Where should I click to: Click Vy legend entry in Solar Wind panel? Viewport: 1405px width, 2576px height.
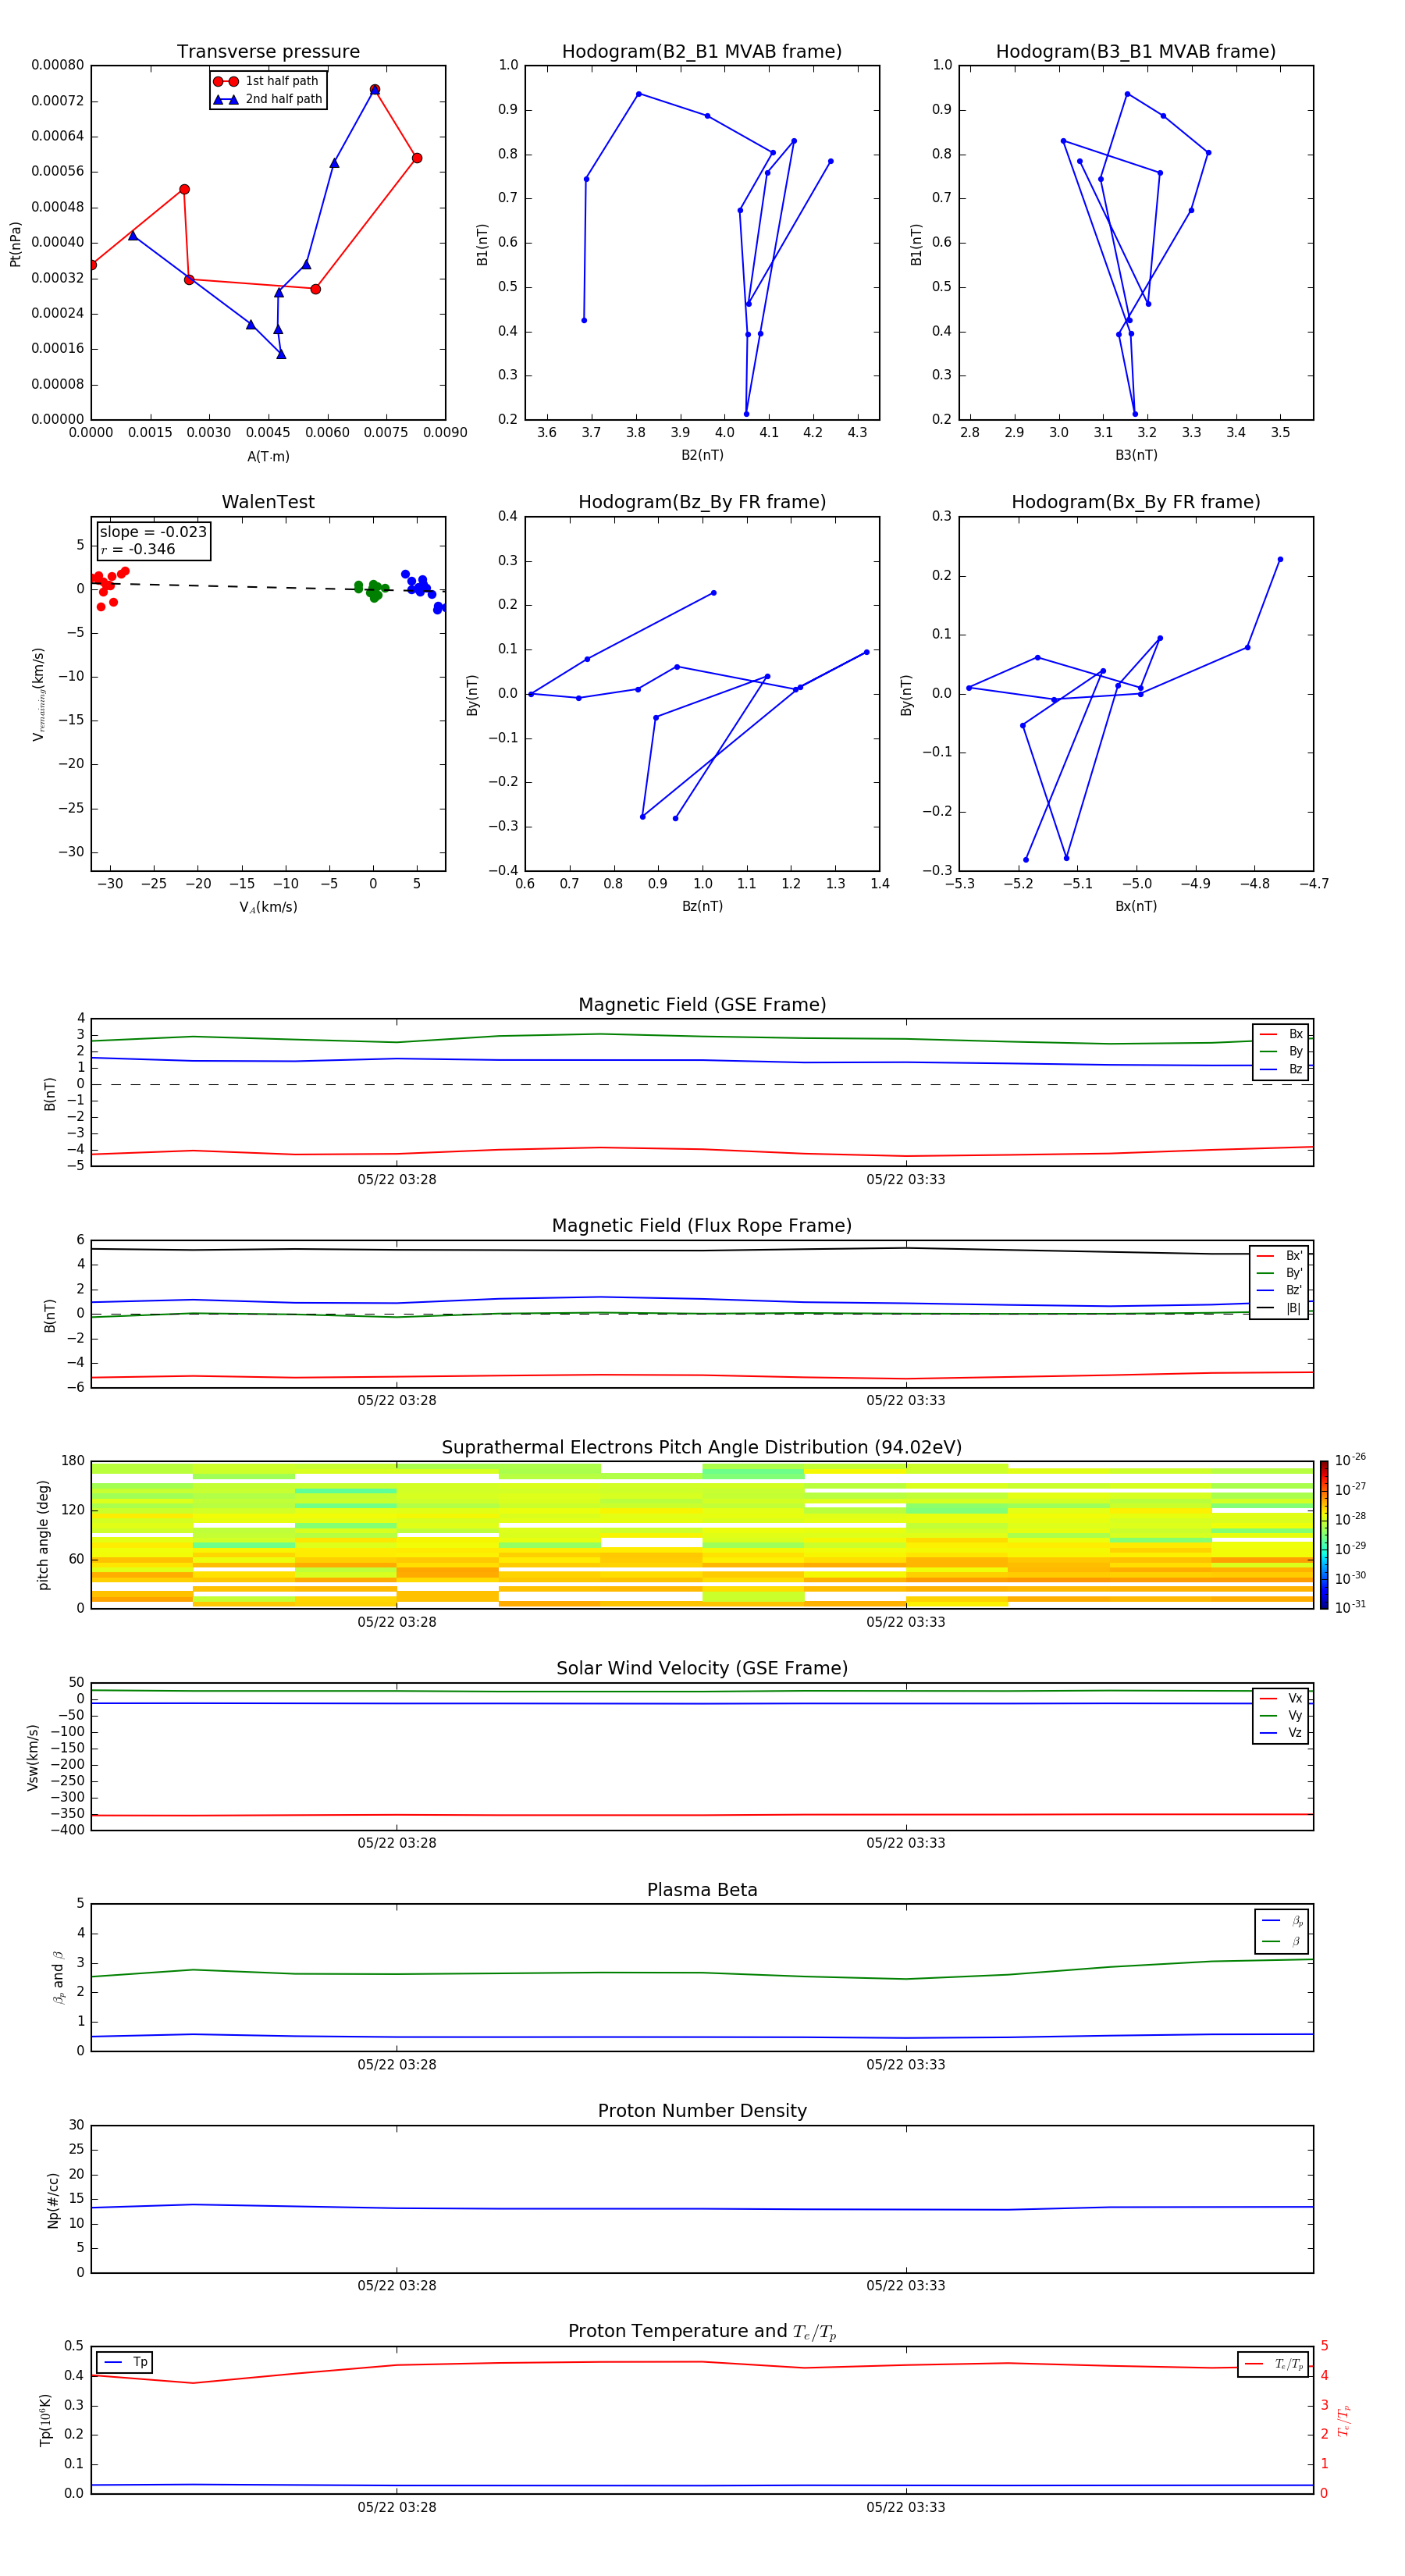pyautogui.click(x=1281, y=1715)
